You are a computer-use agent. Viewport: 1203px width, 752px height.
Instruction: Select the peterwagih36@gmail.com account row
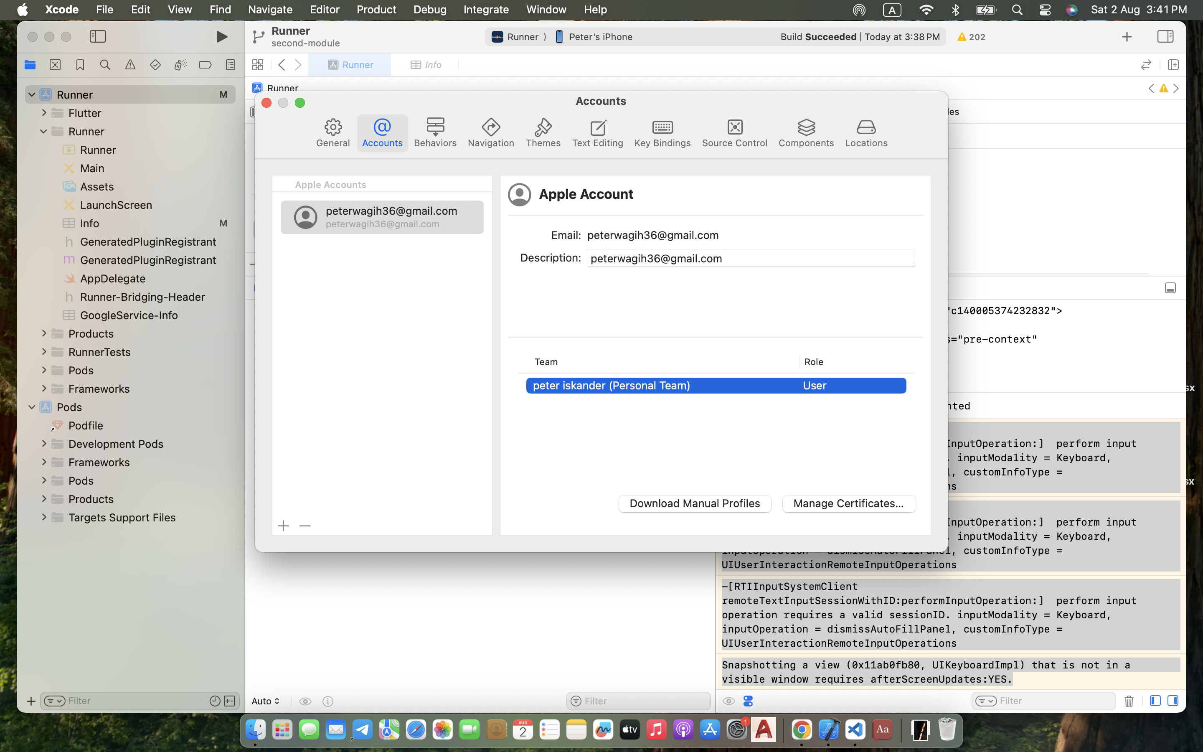pyautogui.click(x=382, y=217)
